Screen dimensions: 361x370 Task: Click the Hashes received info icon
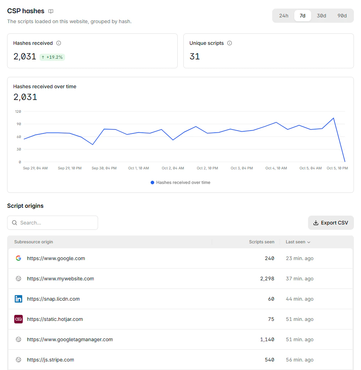pyautogui.click(x=59, y=43)
